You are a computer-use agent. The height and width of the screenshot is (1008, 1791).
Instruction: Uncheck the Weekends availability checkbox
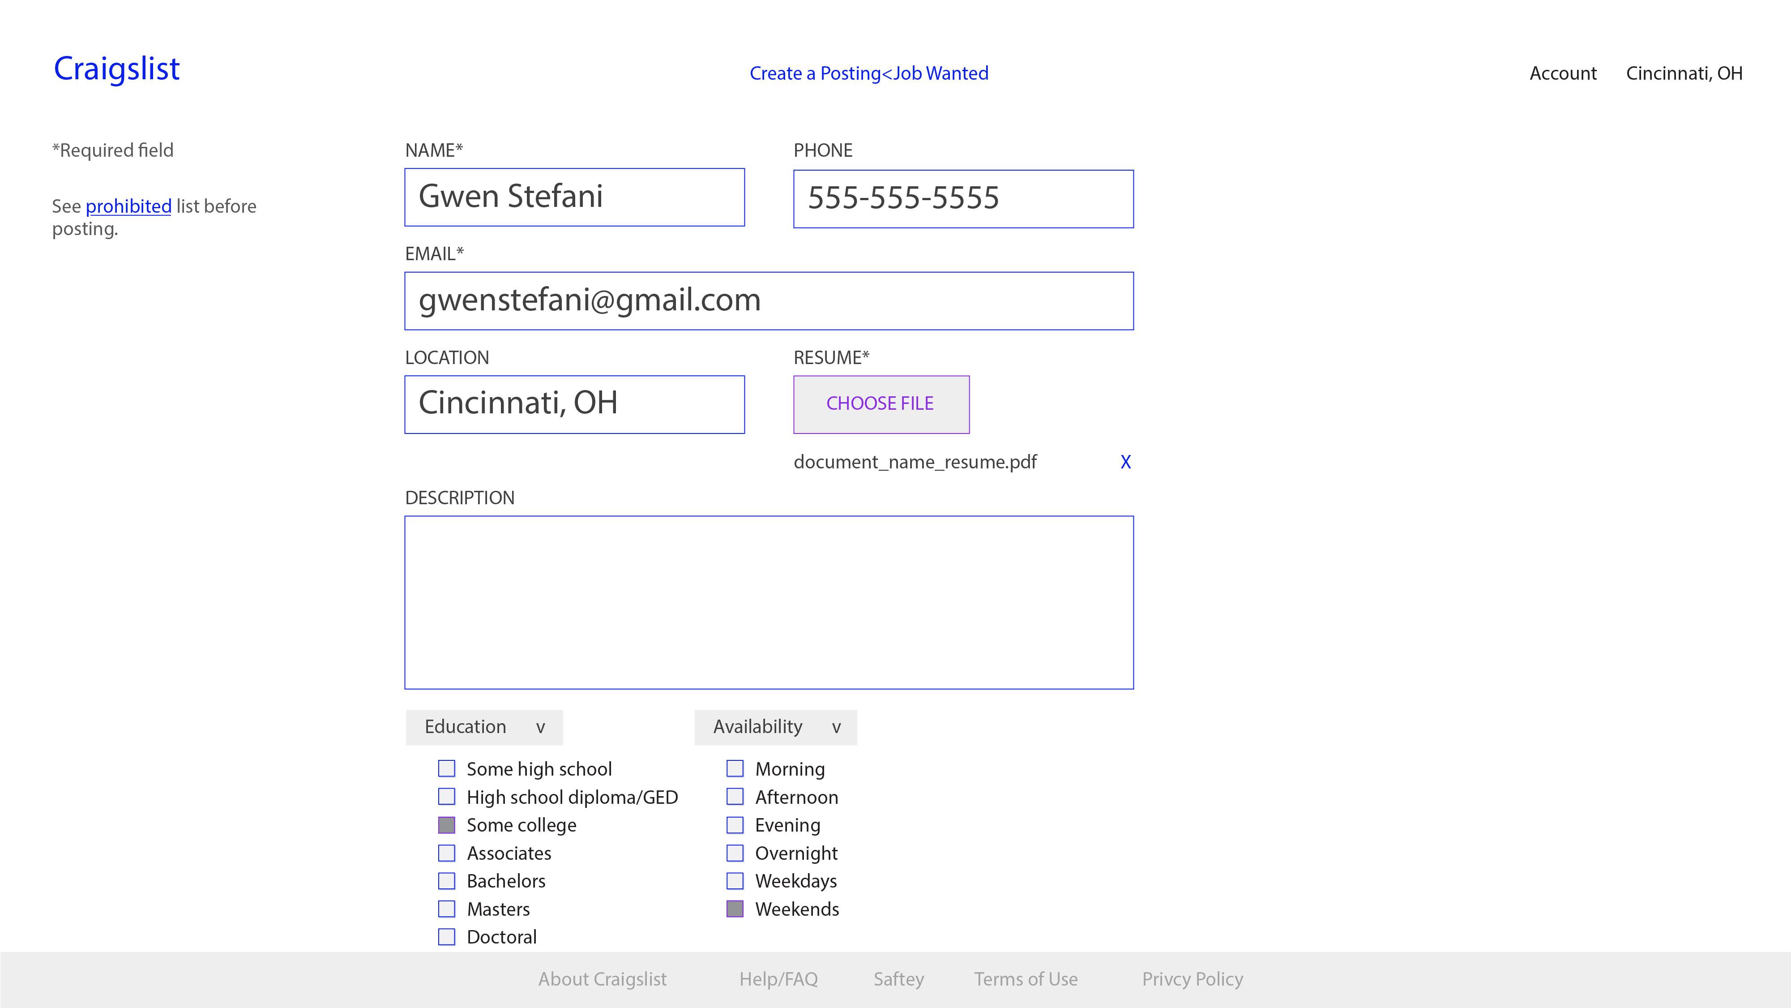[735, 909]
